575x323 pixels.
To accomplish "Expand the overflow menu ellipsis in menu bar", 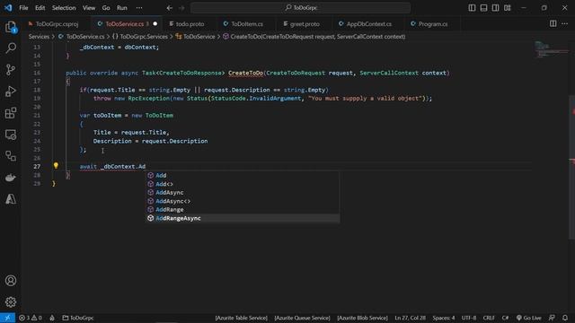I will (x=139, y=8).
